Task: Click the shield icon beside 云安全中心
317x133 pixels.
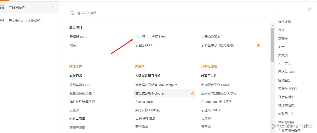Action: pyautogui.click(x=2, y=21)
